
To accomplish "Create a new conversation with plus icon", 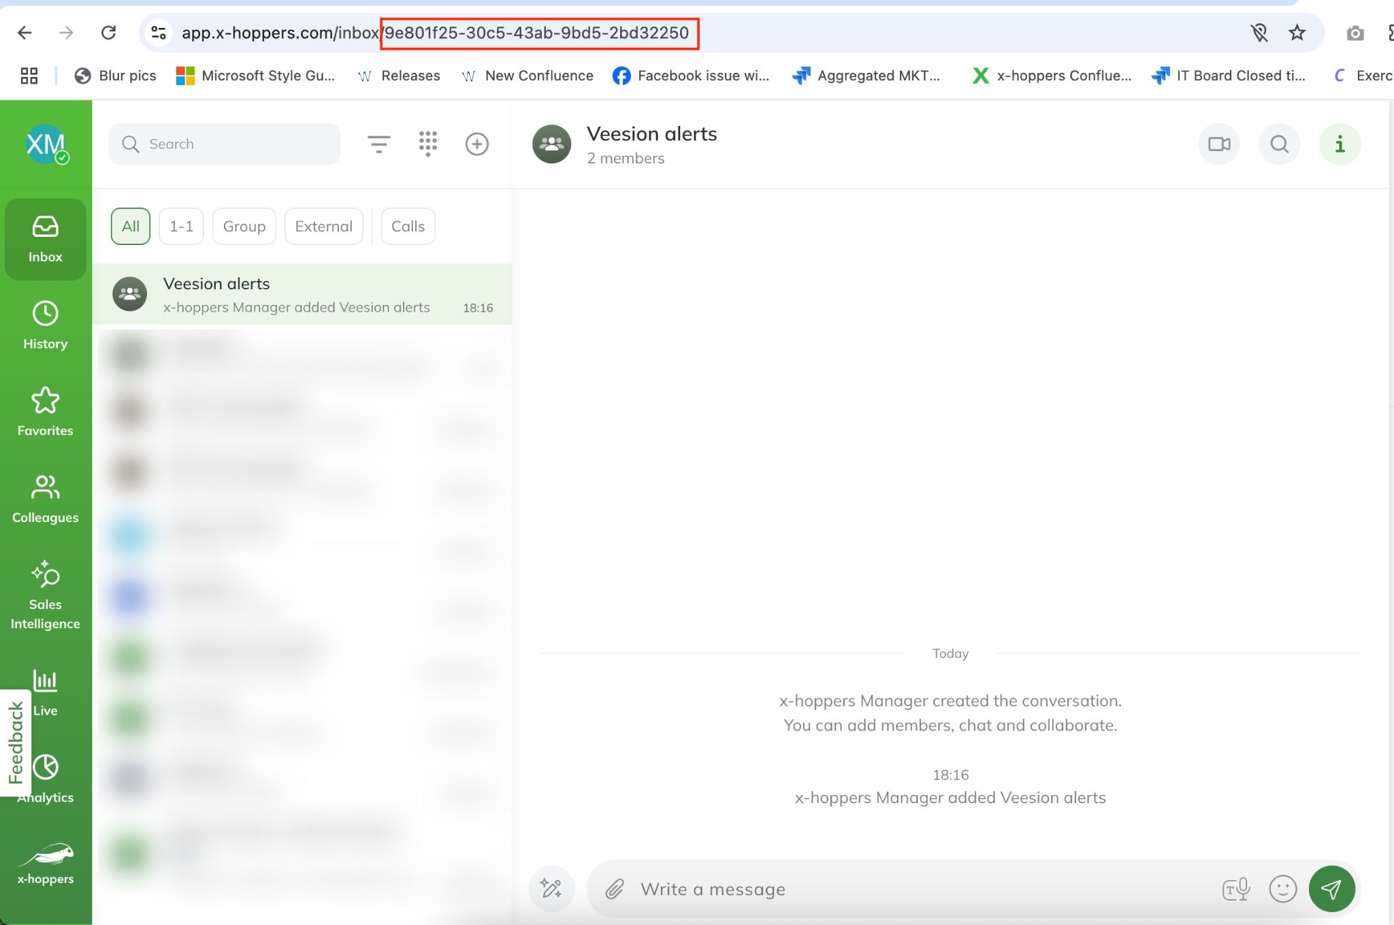I will pos(476,144).
